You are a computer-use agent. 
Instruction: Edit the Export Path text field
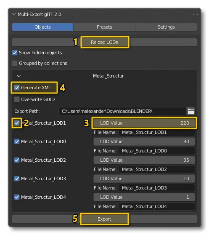123,111
